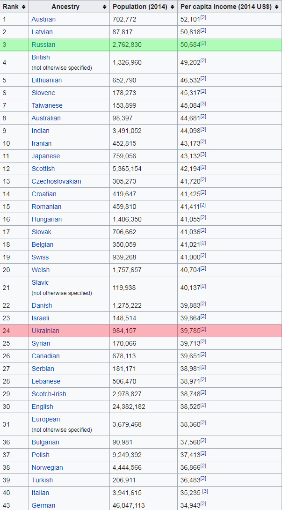
Task: Open the Czechoslovakian ancestry link
Action: coord(57,181)
